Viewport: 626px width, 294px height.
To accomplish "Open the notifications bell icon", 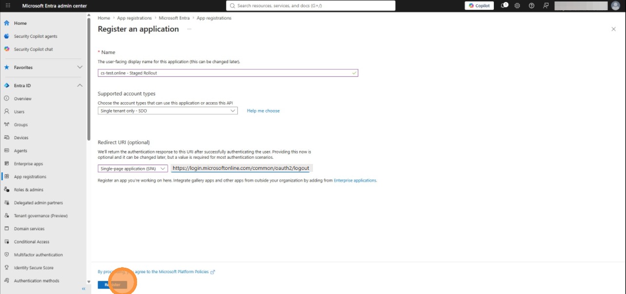I will point(504,6).
